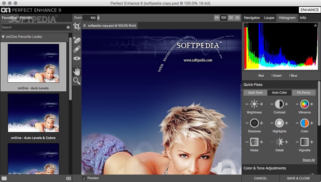The height and width of the screenshot is (182, 321).
Task: Open the Vibrance color wheel adjustment
Action: click(x=304, y=104)
